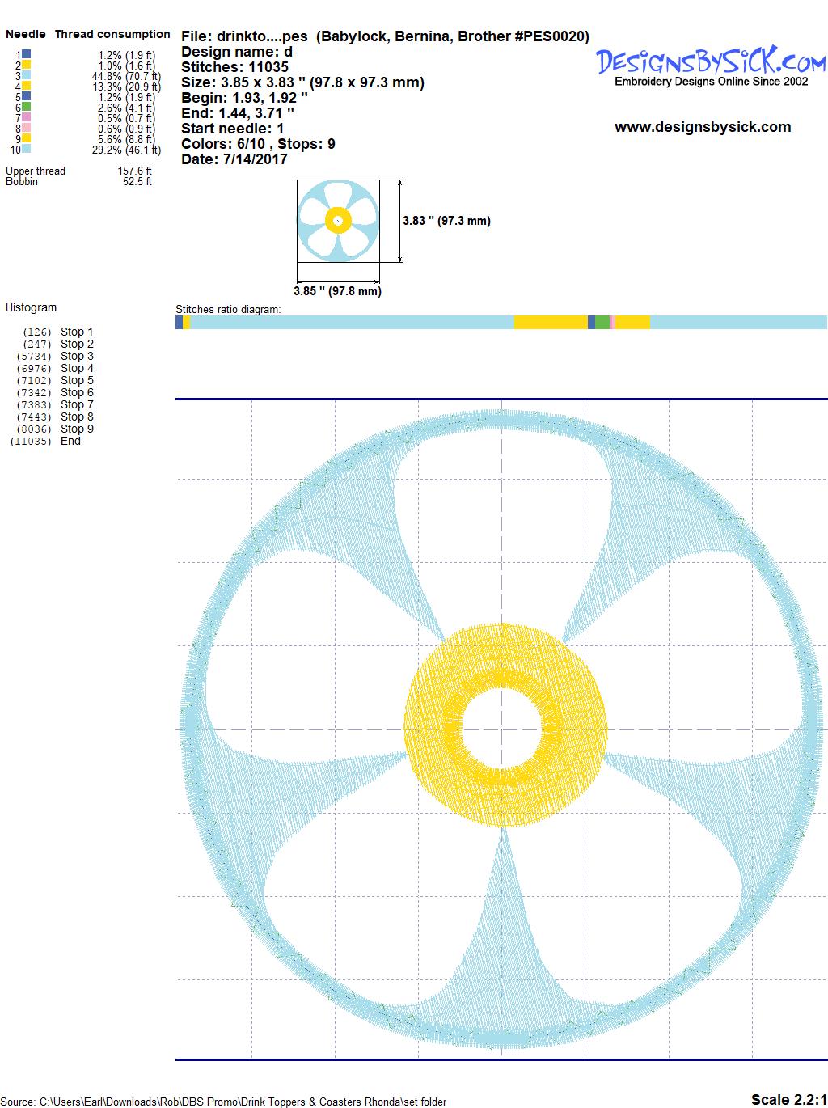828x1108 pixels.
Task: Click the End entry at 11035 stitches
Action: 70,441
